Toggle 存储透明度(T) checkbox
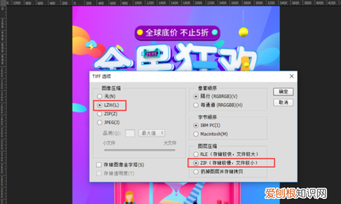 coord(99,173)
